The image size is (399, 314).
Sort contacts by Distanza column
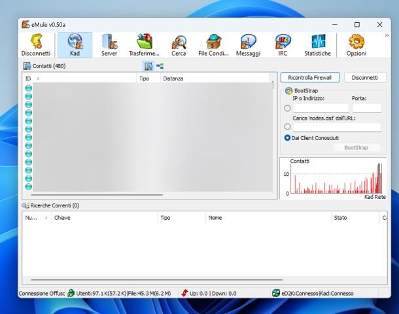pos(215,78)
